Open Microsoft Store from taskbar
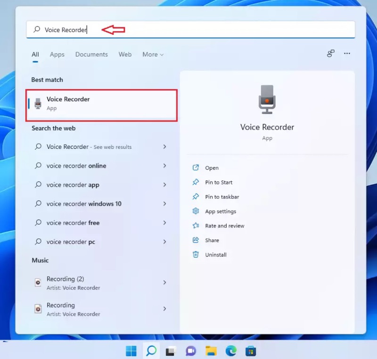 click(251, 351)
